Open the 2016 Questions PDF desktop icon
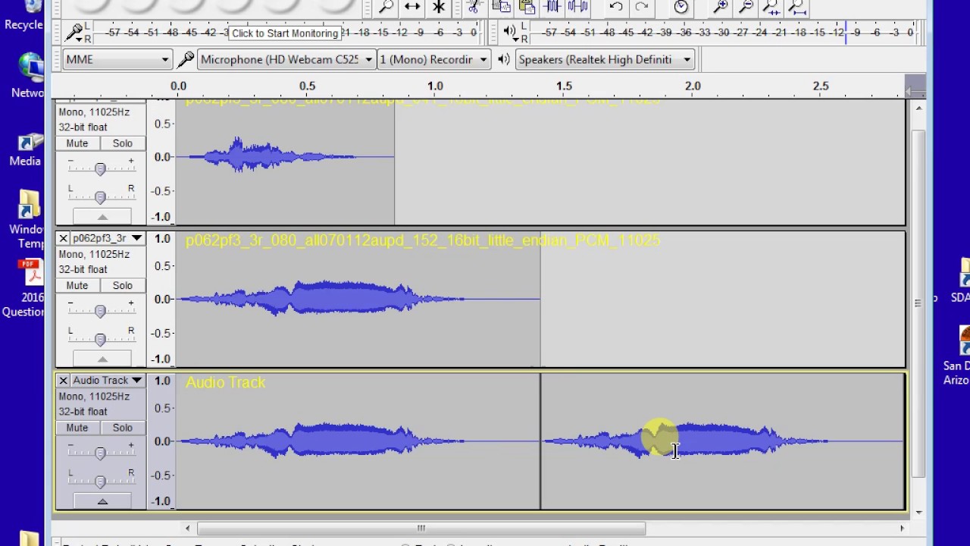Viewport: 970px width, 546px height. pyautogui.click(x=25, y=288)
